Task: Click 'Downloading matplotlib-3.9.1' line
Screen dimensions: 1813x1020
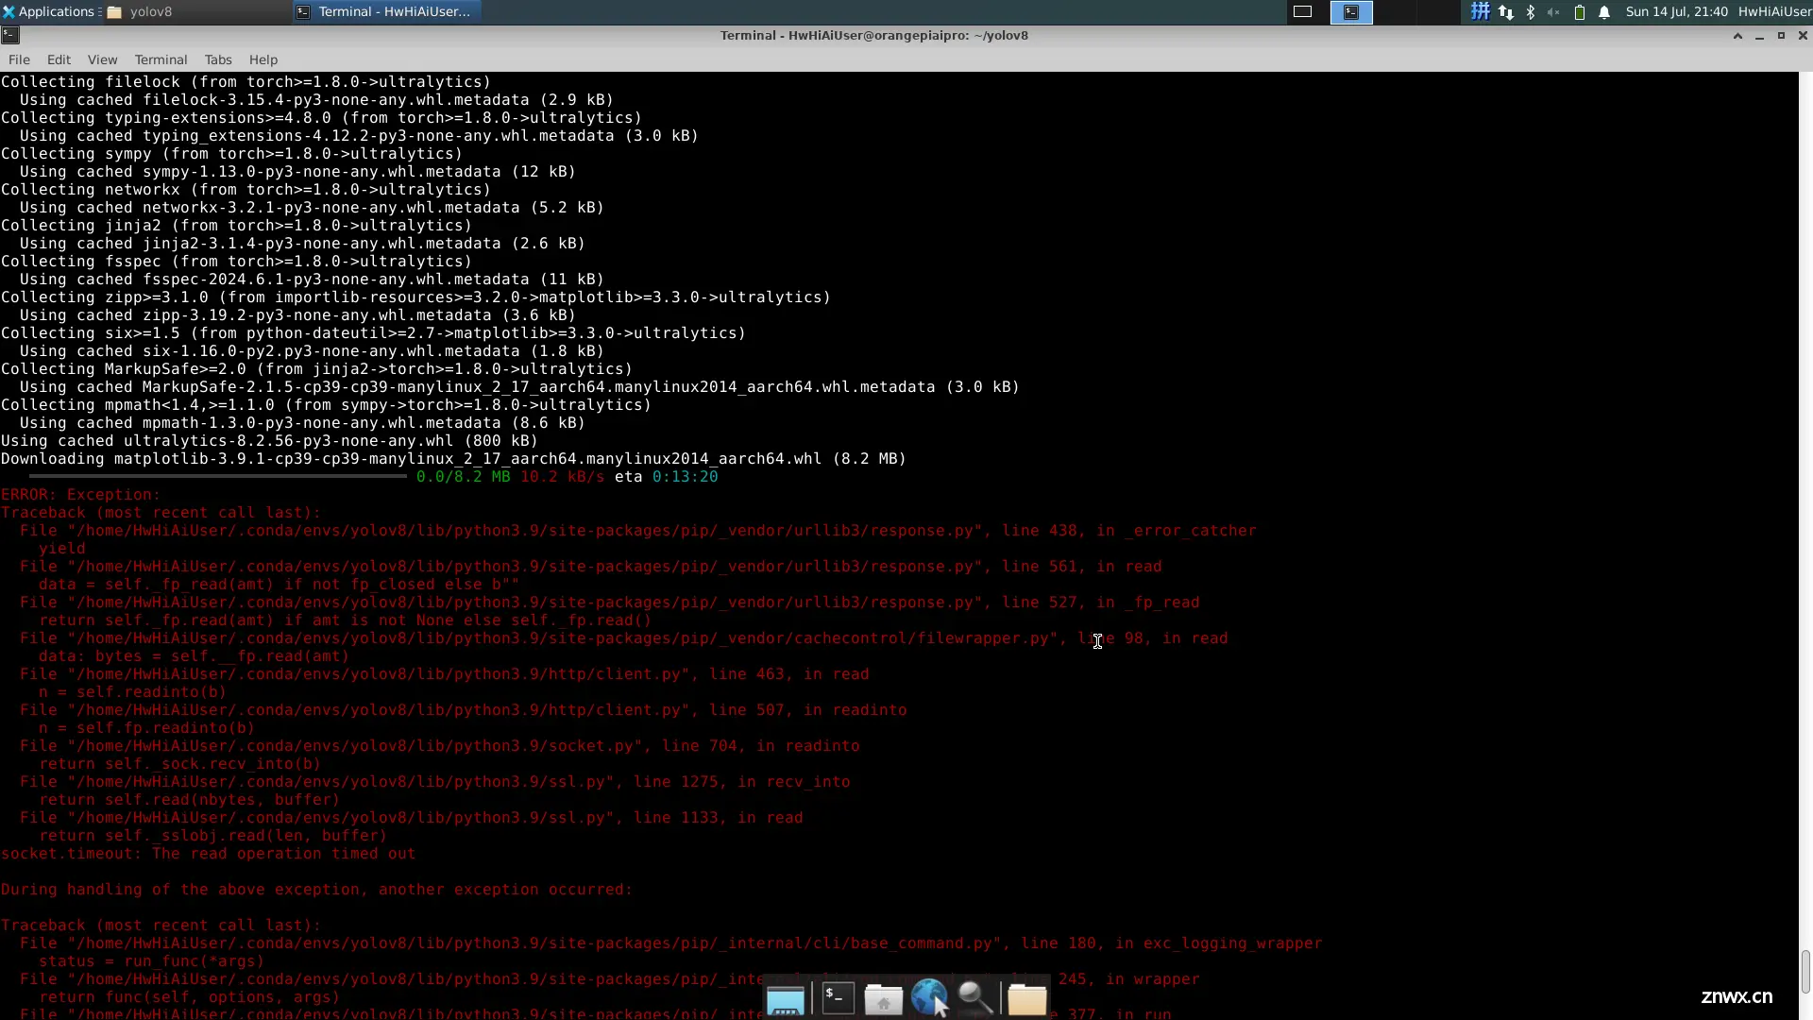Action: [453, 459]
